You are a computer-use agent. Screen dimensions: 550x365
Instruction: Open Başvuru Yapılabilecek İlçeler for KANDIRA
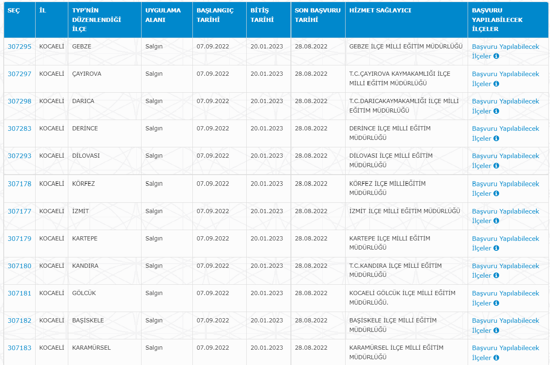(x=505, y=266)
